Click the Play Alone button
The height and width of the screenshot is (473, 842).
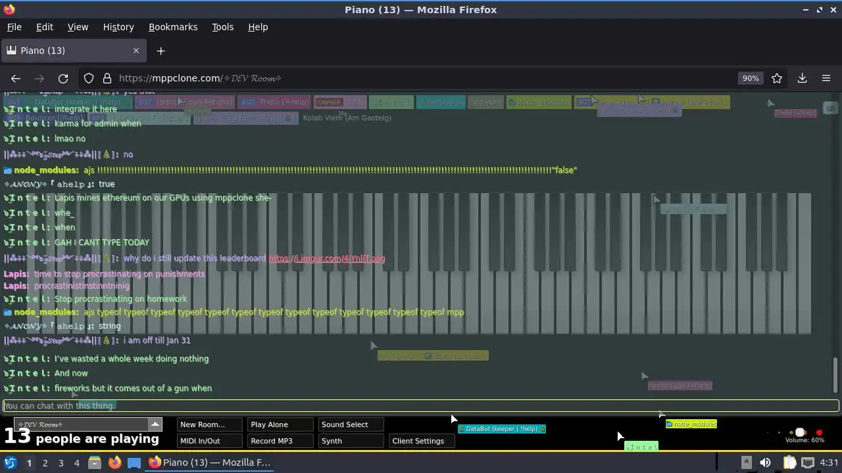(281, 424)
